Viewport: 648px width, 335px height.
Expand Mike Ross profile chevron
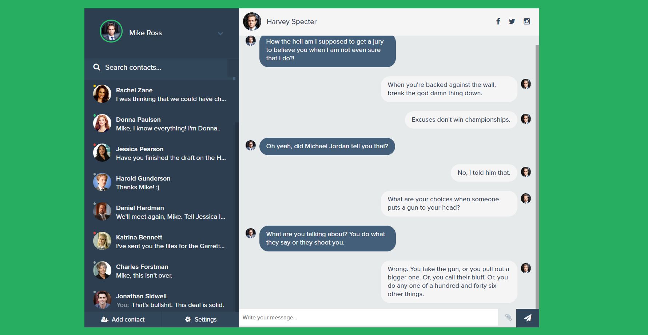pos(220,33)
